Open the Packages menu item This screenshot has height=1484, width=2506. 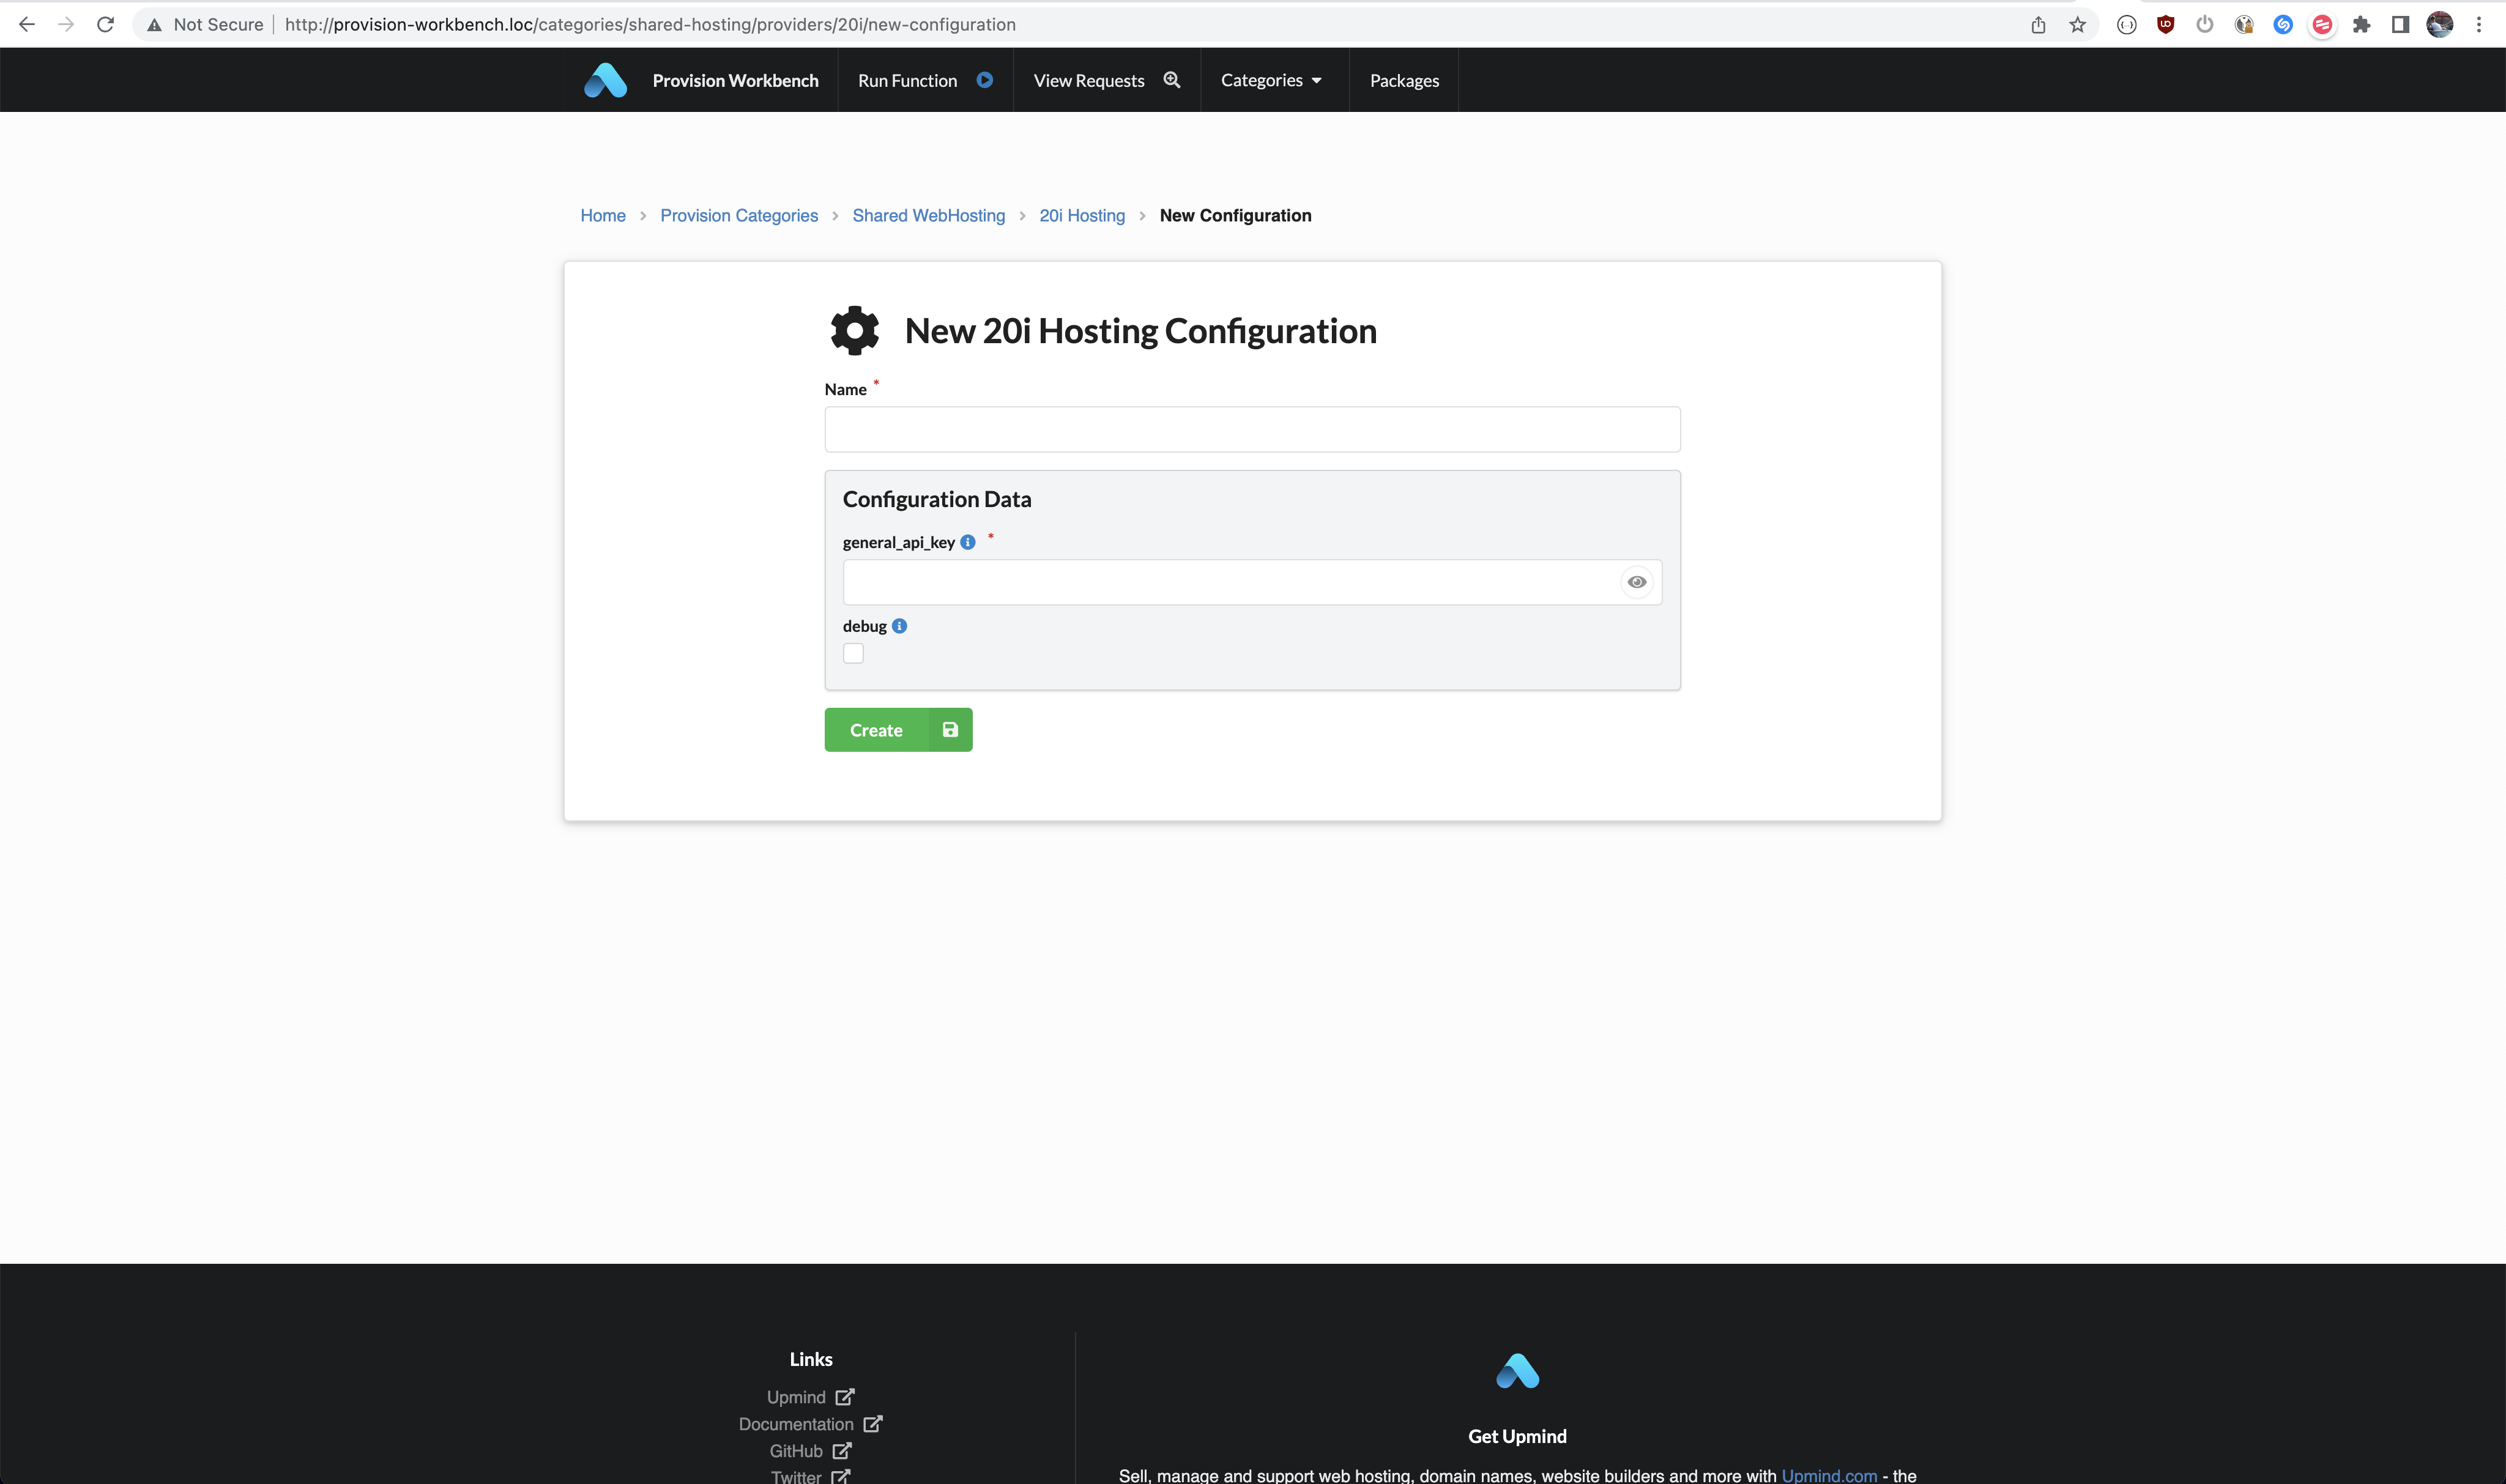[1404, 80]
